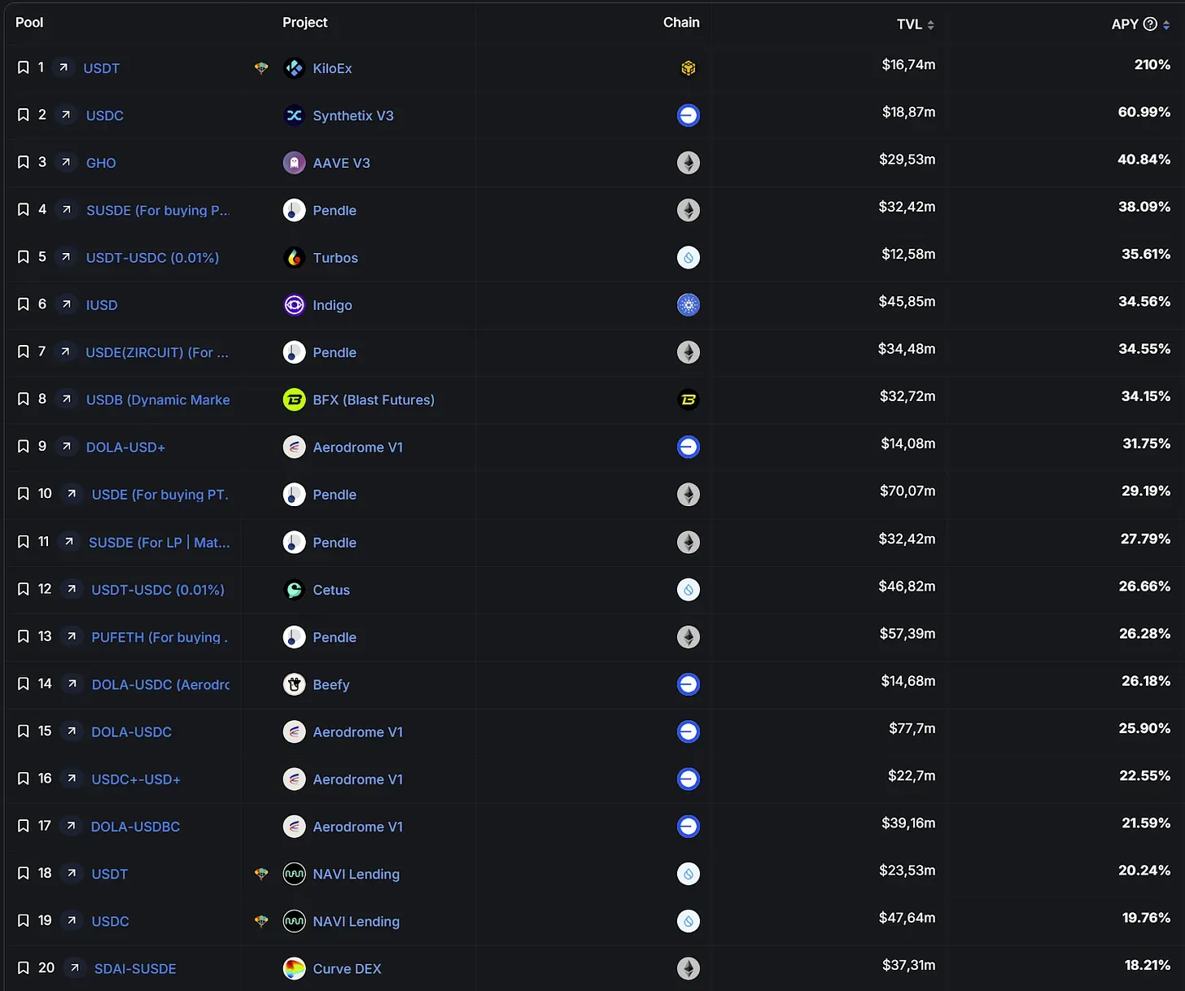Viewport: 1185px width, 991px height.
Task: Open the DOLA-USD+ pool link
Action: click(125, 447)
